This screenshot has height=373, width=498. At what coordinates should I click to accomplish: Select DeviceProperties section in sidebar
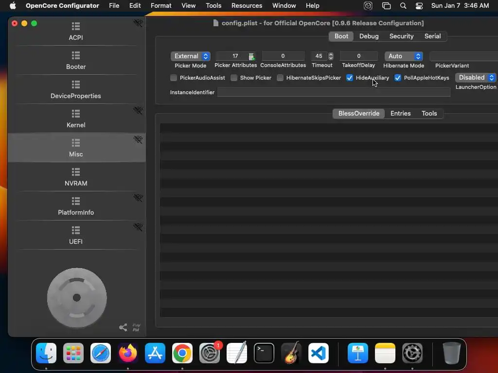(76, 89)
